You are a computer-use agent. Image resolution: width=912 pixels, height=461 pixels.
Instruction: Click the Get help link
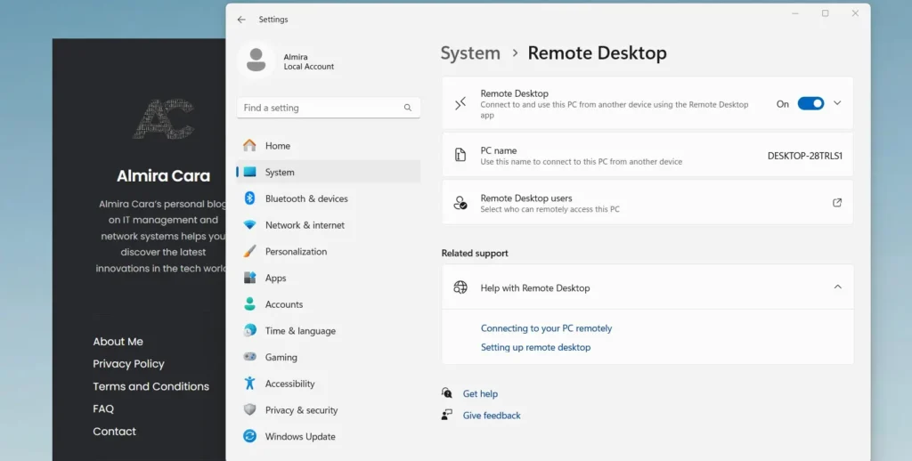click(x=480, y=393)
